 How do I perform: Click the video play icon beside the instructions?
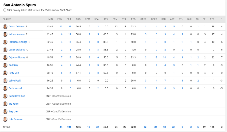5,10
